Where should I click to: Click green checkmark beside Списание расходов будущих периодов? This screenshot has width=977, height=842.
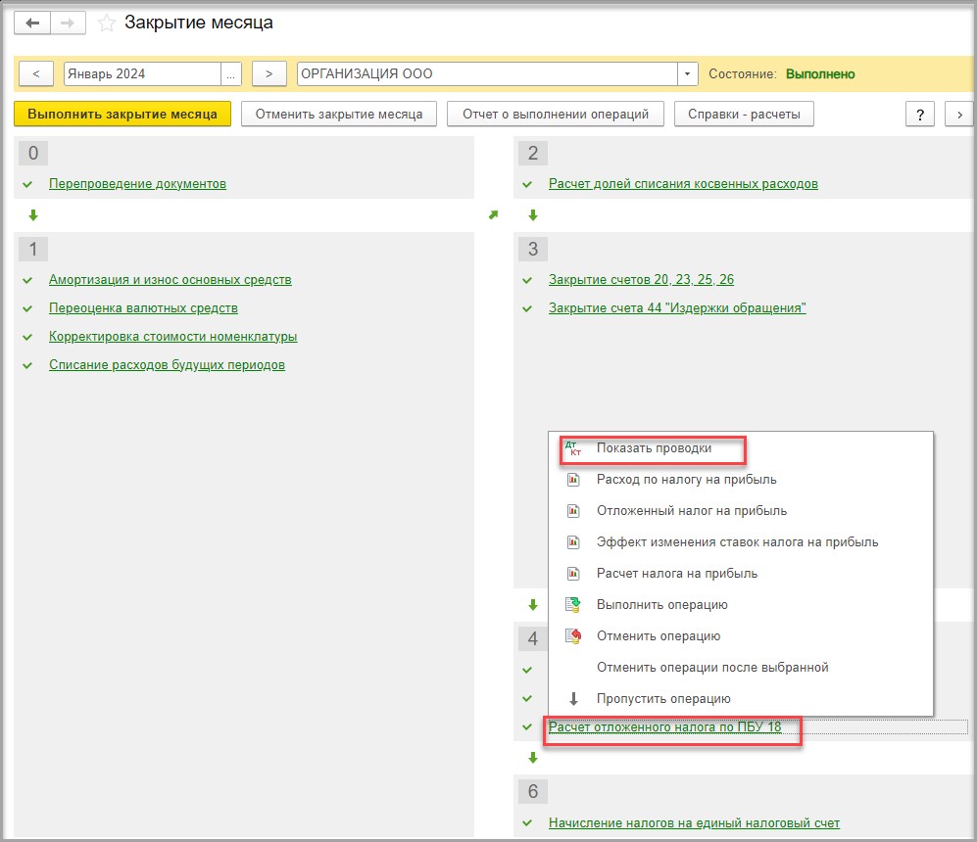27,365
